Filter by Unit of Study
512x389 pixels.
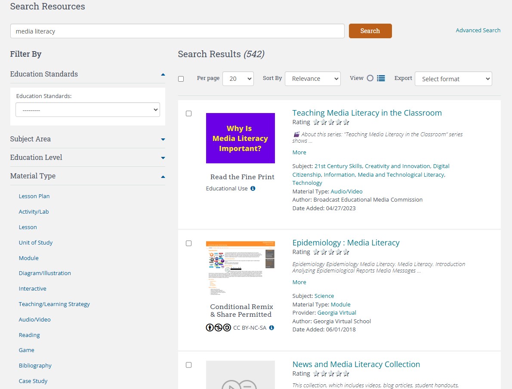coord(36,242)
